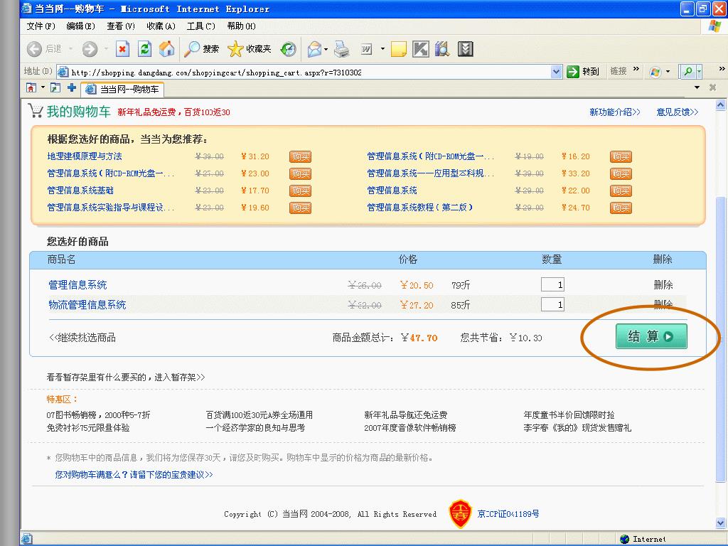Click the scrollbar up arrow
Image resolution: width=728 pixels, height=546 pixels.
(x=721, y=105)
